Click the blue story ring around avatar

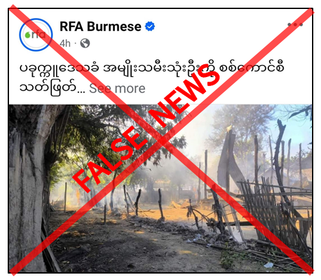tap(36, 35)
